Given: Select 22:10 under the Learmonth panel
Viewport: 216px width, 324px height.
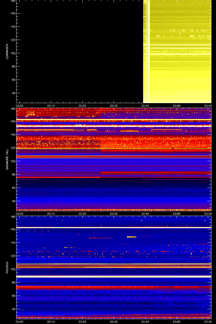Looking at the screenshot, I should pos(51,106).
